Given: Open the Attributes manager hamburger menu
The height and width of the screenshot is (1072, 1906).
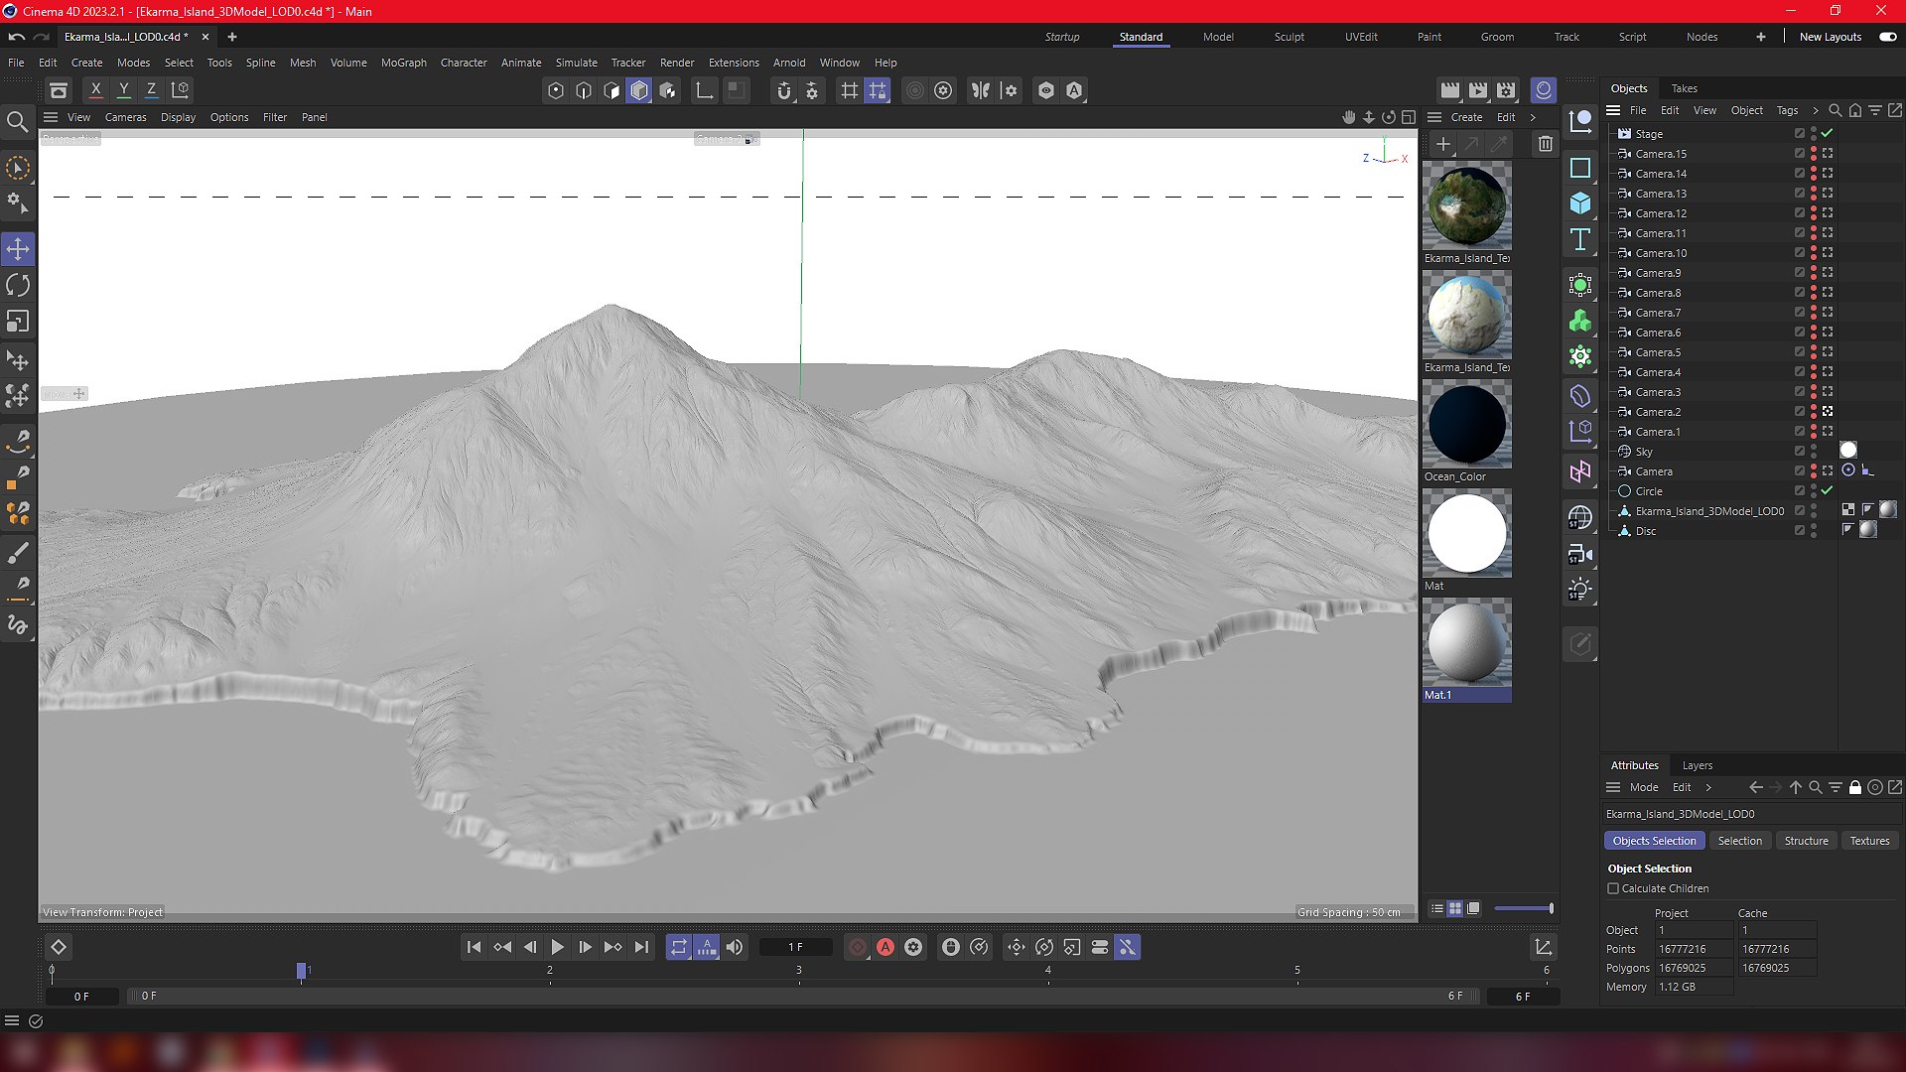Looking at the screenshot, I should [1613, 787].
